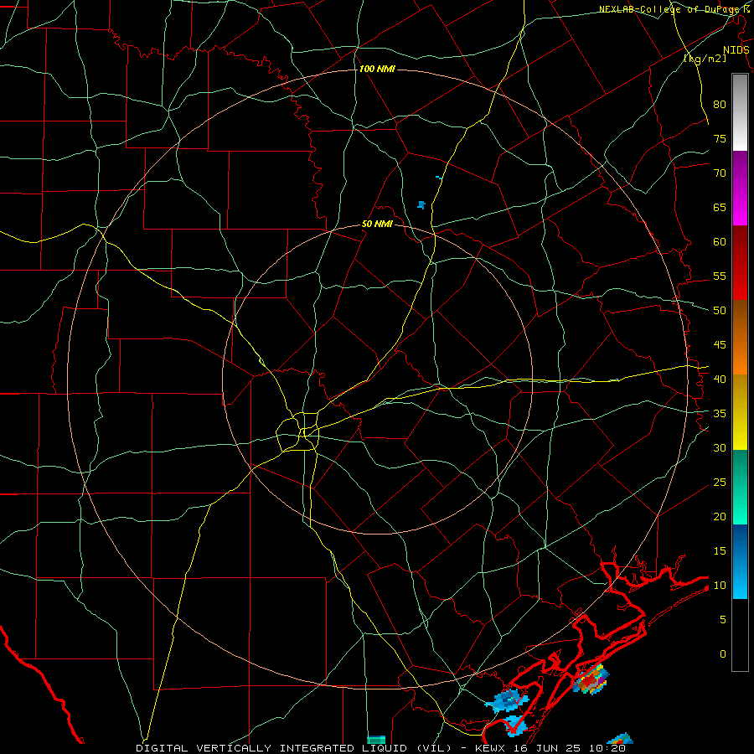Click the scale value 35

(720, 414)
